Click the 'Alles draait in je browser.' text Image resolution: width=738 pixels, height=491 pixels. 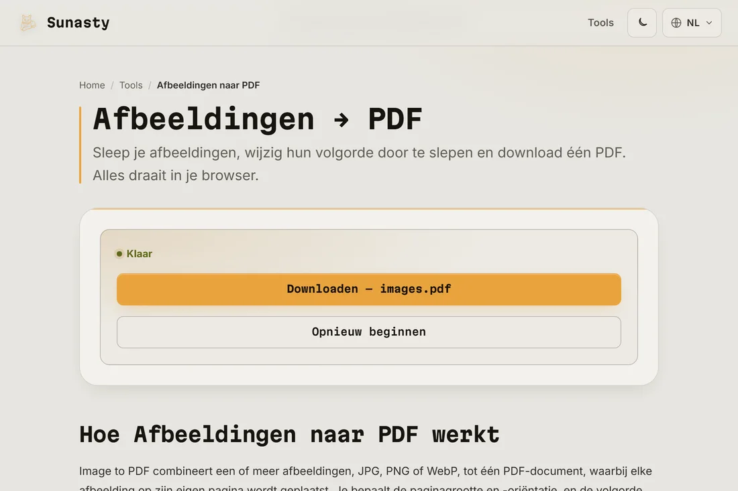(x=176, y=176)
